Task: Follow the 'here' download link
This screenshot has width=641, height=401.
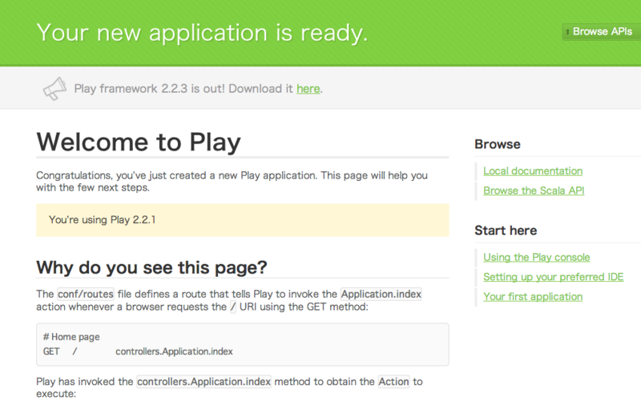Action: pos(308,89)
